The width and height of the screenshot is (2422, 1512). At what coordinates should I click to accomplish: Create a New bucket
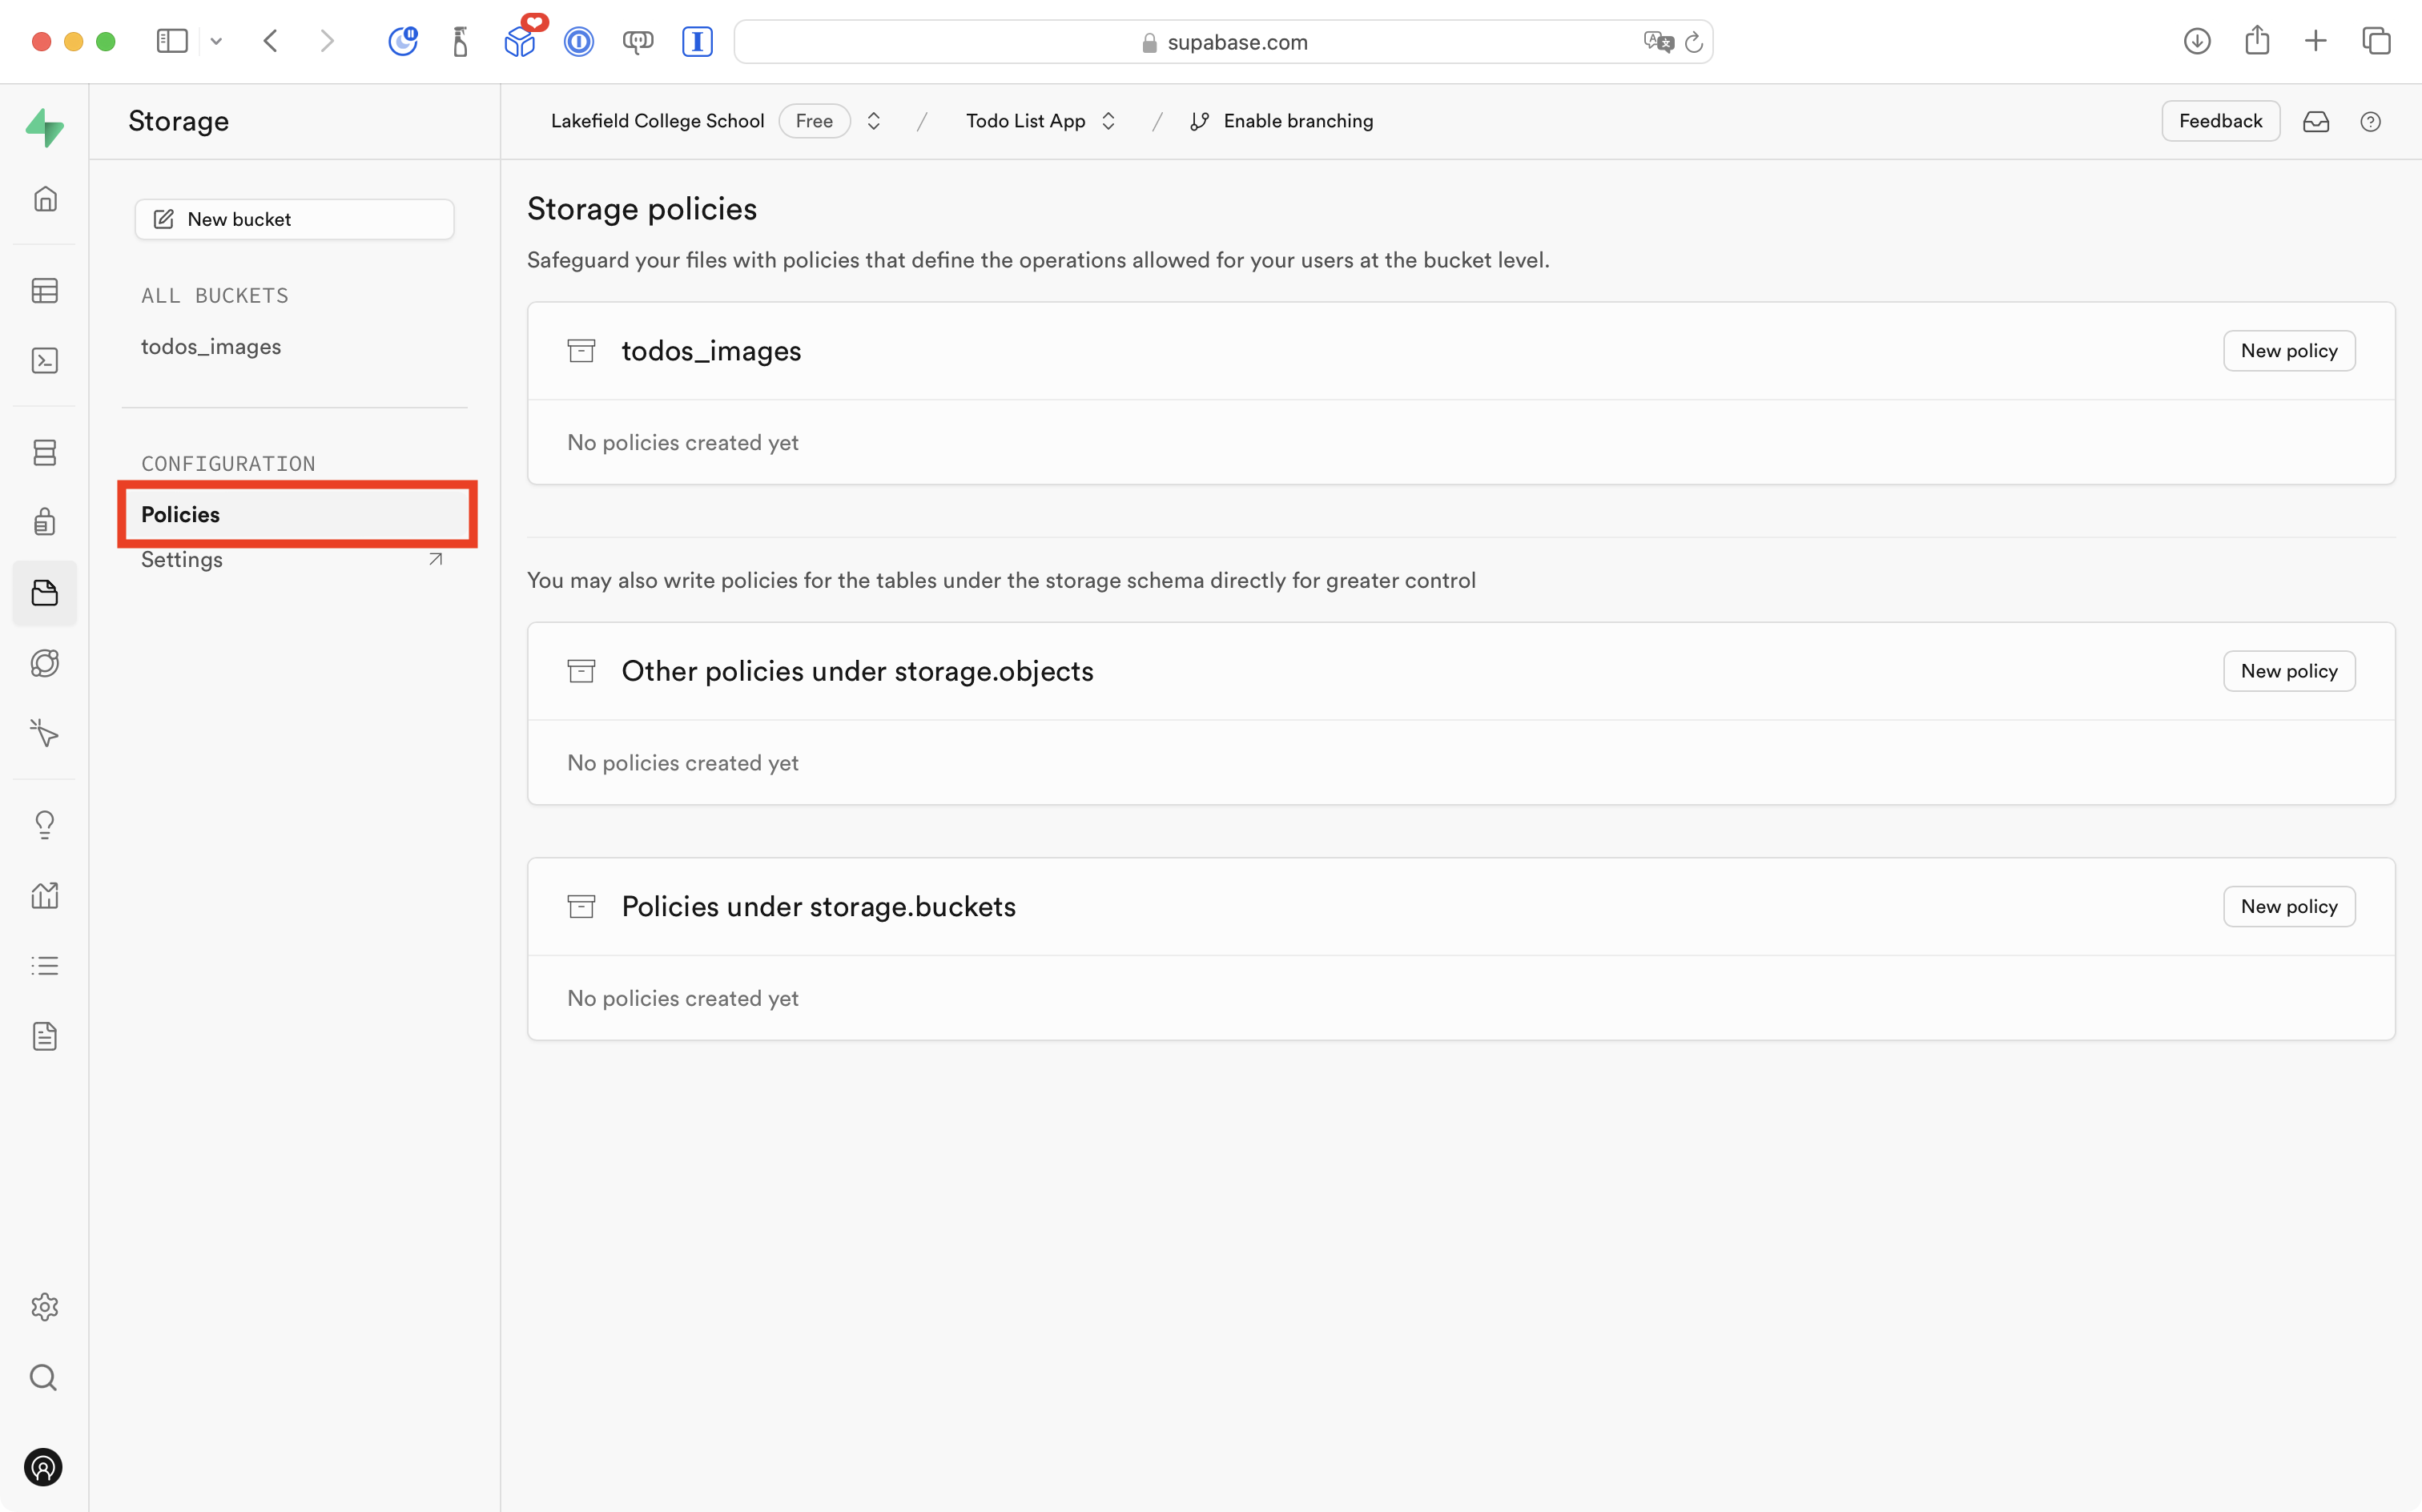tap(294, 219)
